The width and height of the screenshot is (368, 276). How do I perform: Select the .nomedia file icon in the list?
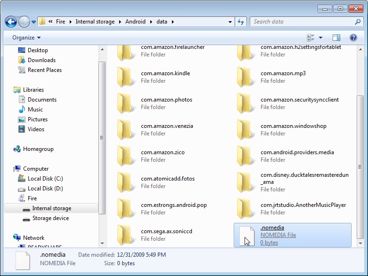pos(246,236)
